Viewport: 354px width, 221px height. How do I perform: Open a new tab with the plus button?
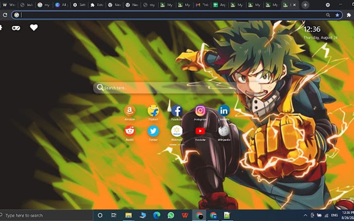click(305, 5)
